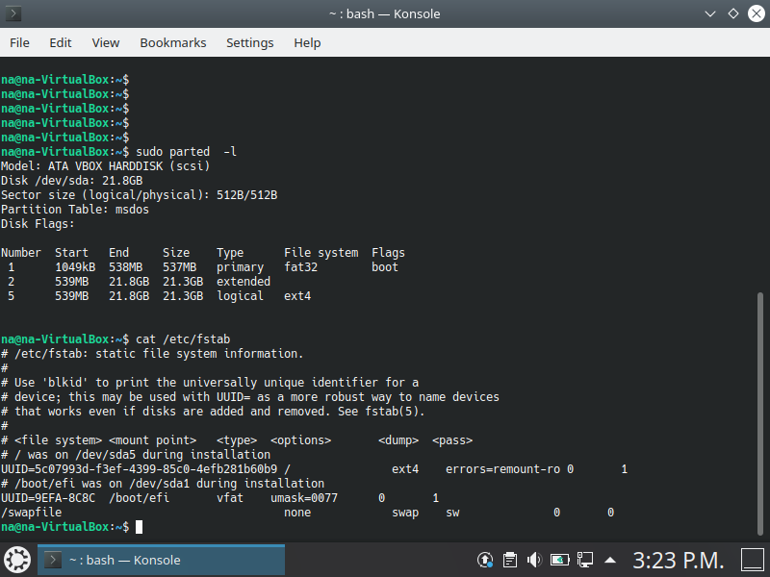This screenshot has width=770, height=577.
Task: Select the Konsole task in the taskbar
Action: coord(161,560)
